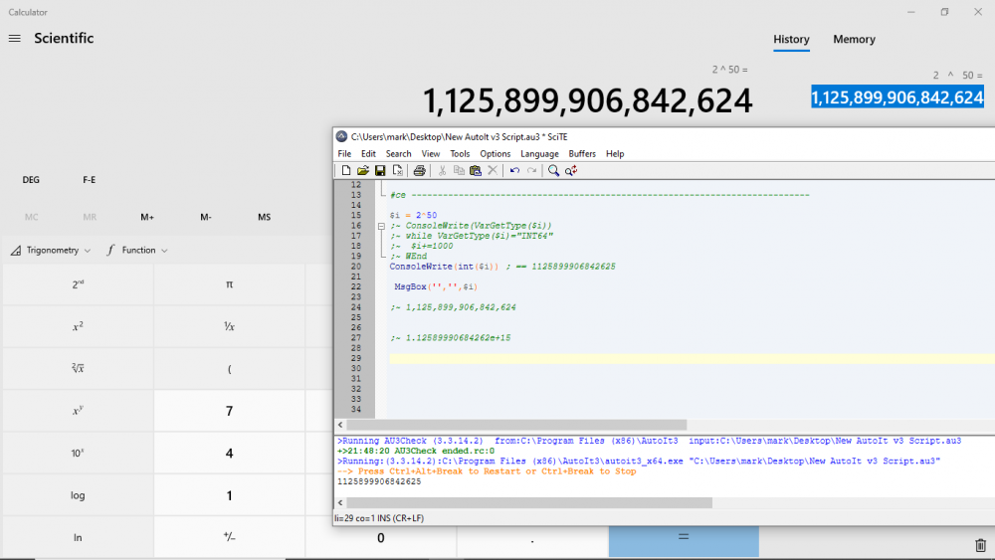This screenshot has height=560, width=995.
Task: Redo edit in SciTE toolbar
Action: [531, 171]
